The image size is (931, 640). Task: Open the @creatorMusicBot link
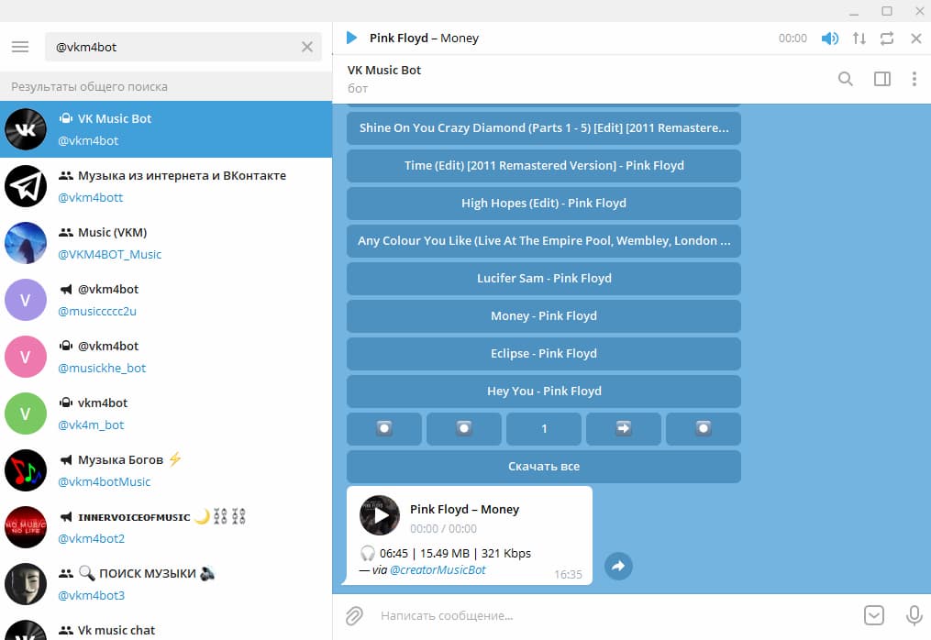click(438, 569)
